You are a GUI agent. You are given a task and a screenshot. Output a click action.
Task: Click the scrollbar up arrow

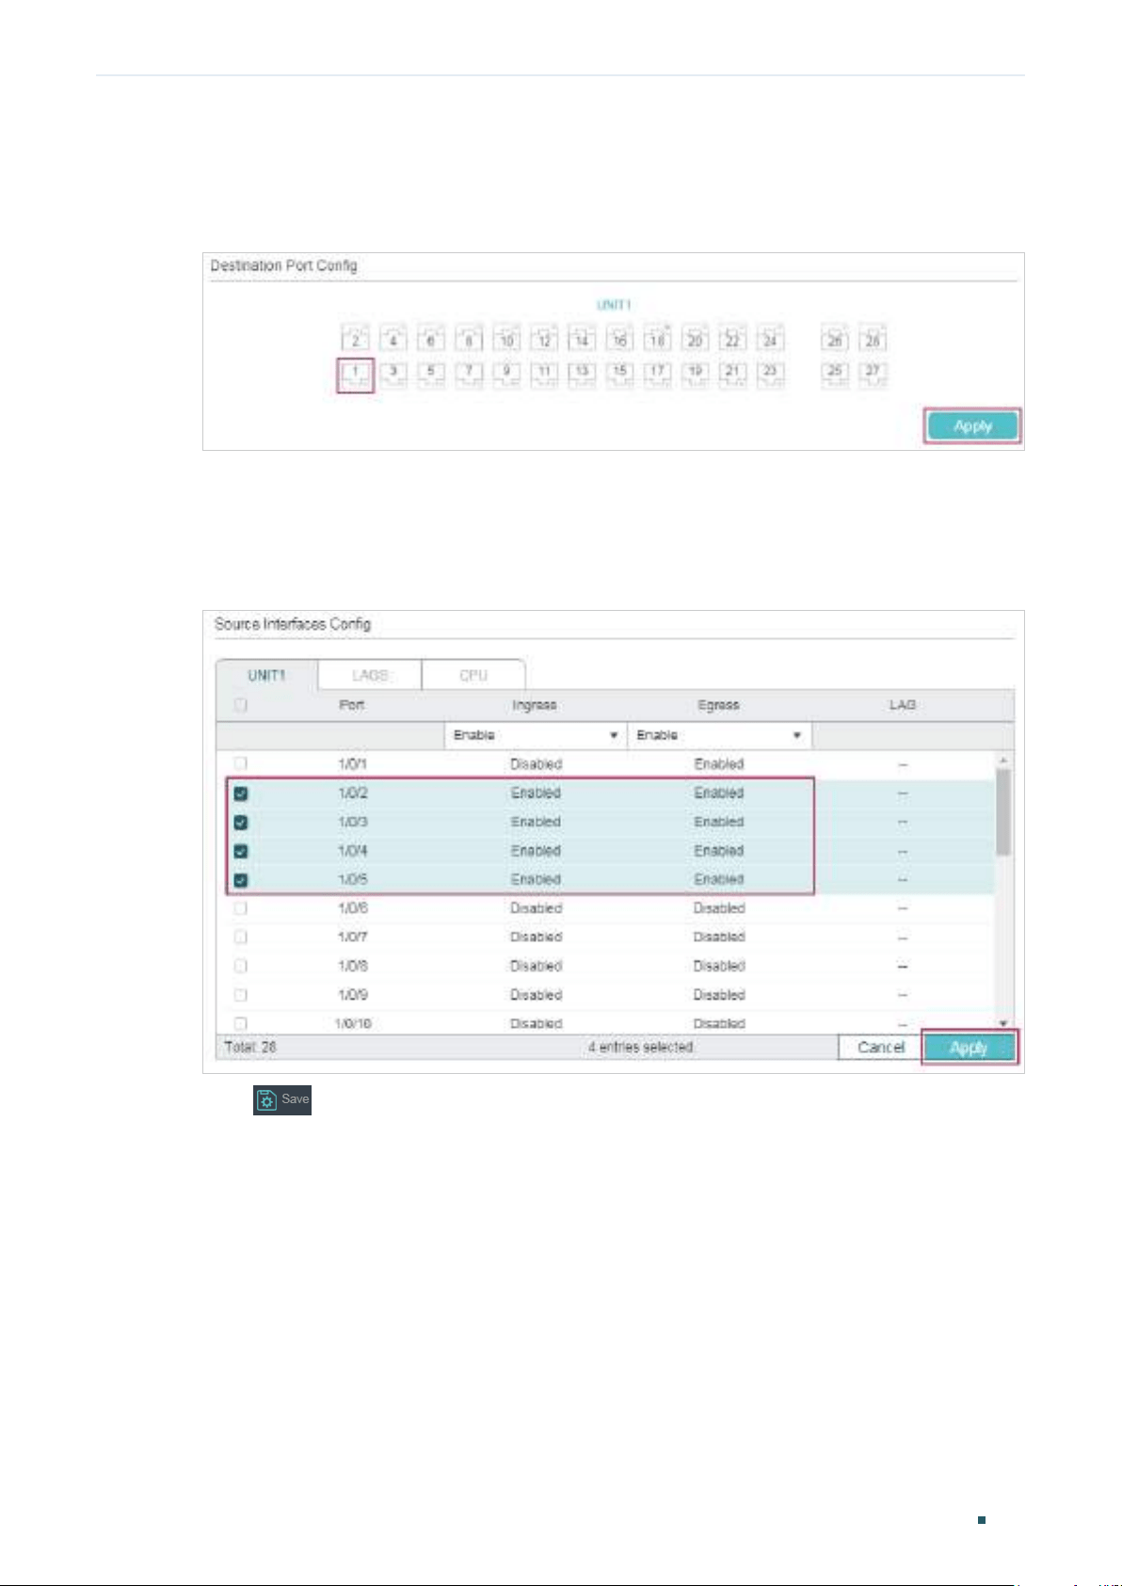click(1003, 760)
